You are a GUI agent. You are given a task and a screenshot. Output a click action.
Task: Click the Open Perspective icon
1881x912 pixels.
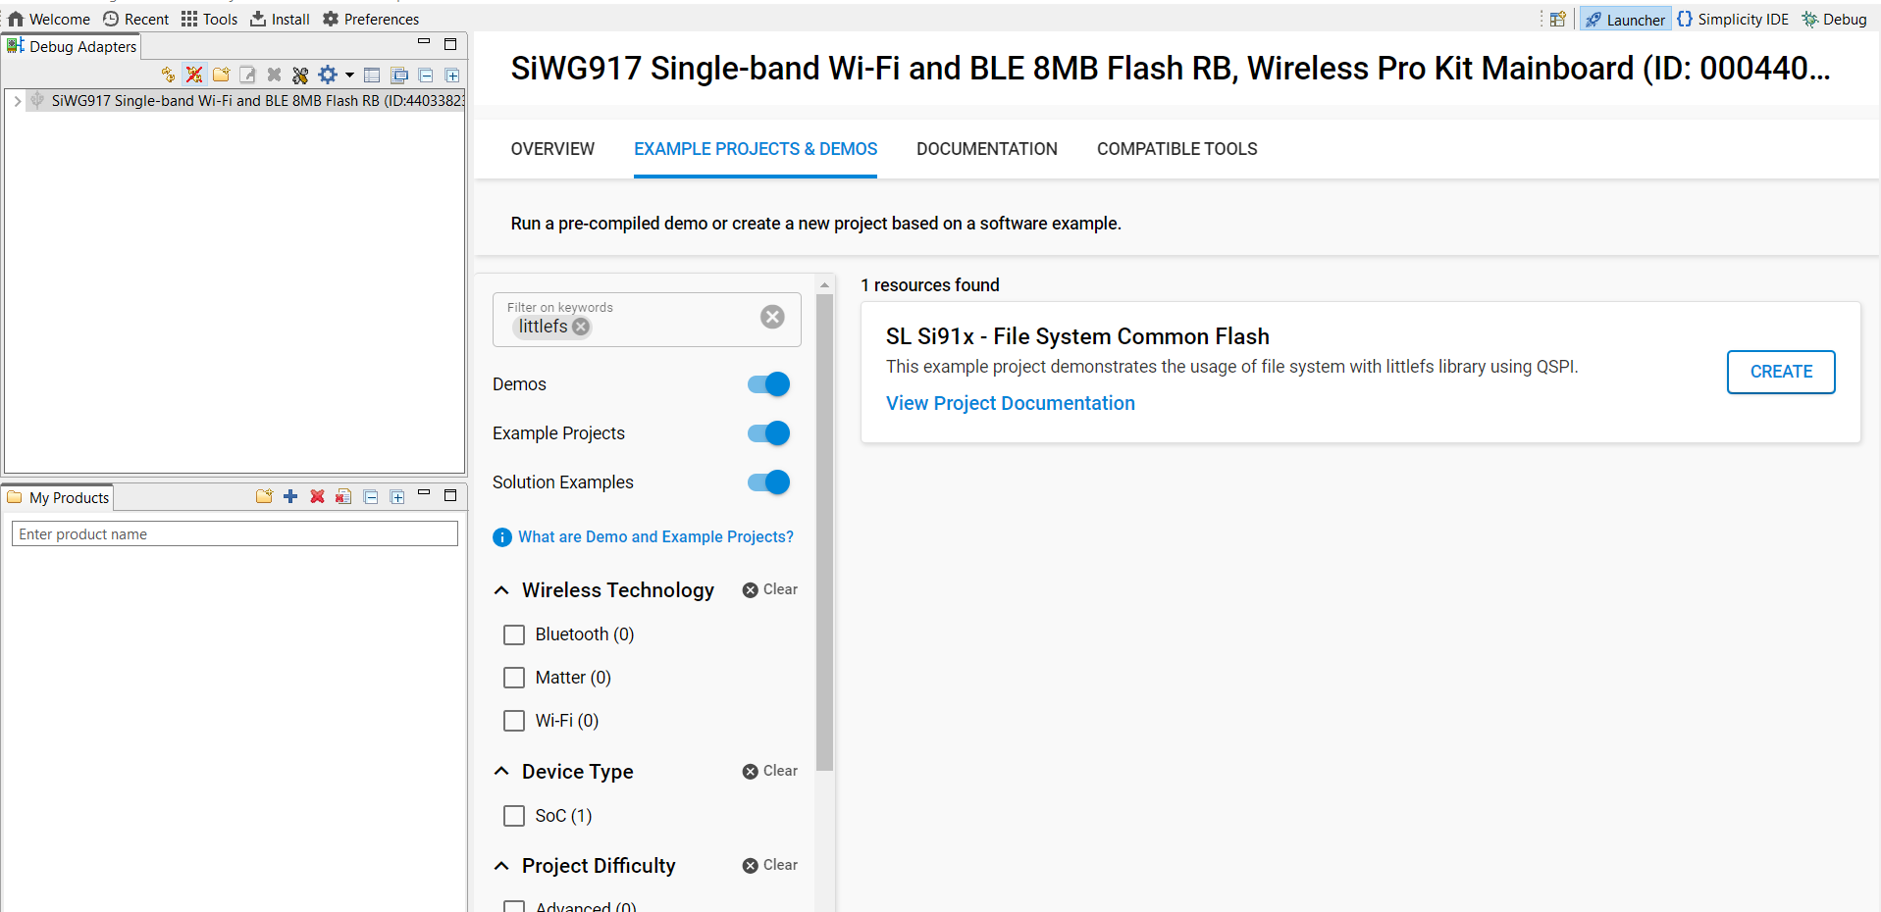coord(1557,20)
